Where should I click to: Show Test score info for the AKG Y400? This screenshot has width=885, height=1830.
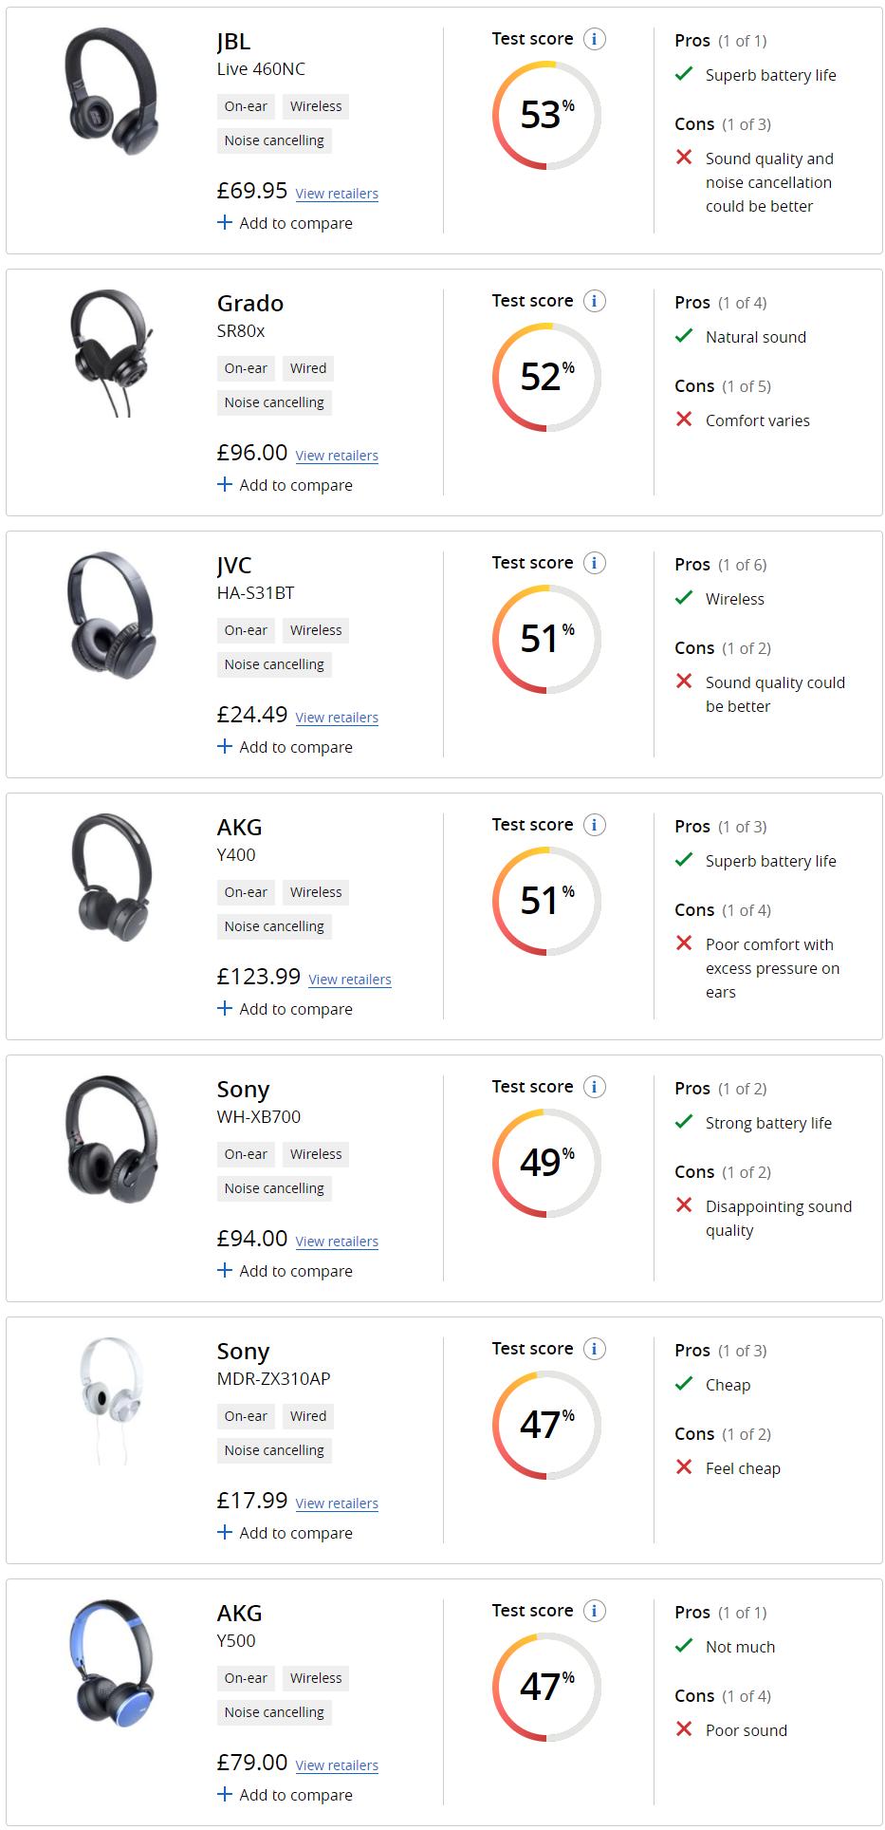point(594,825)
